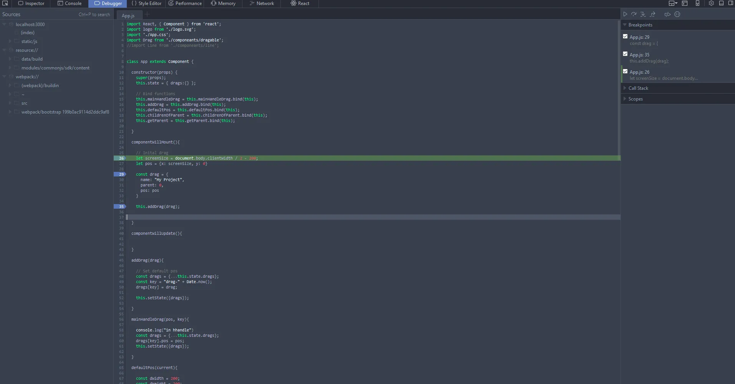This screenshot has height=384, width=735.
Task: Select the ~ folder in sources tree
Action: coord(23,94)
